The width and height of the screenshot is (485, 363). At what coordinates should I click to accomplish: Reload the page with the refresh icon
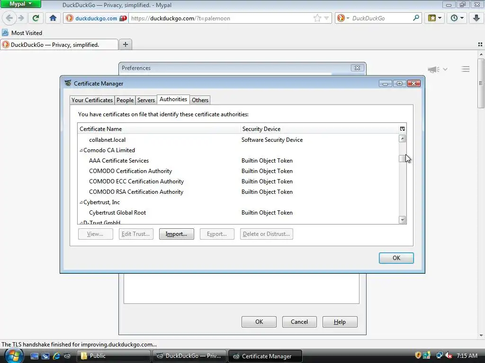[x=36, y=18]
